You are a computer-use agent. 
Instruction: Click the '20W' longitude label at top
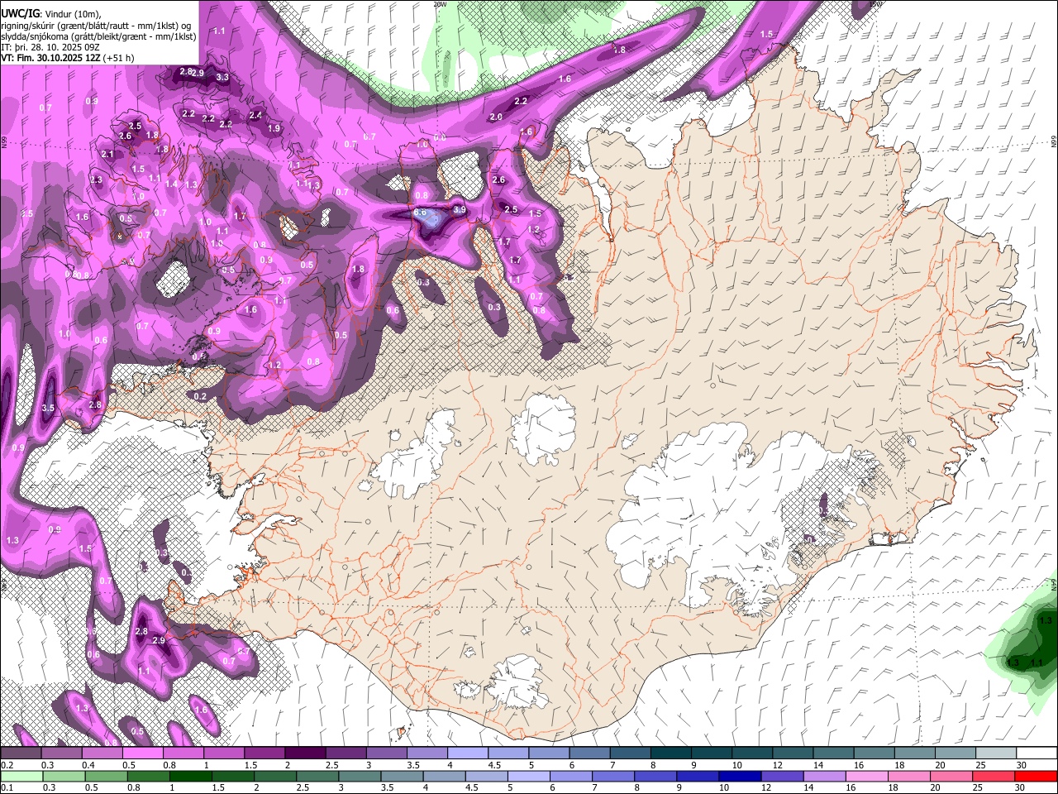click(x=440, y=4)
